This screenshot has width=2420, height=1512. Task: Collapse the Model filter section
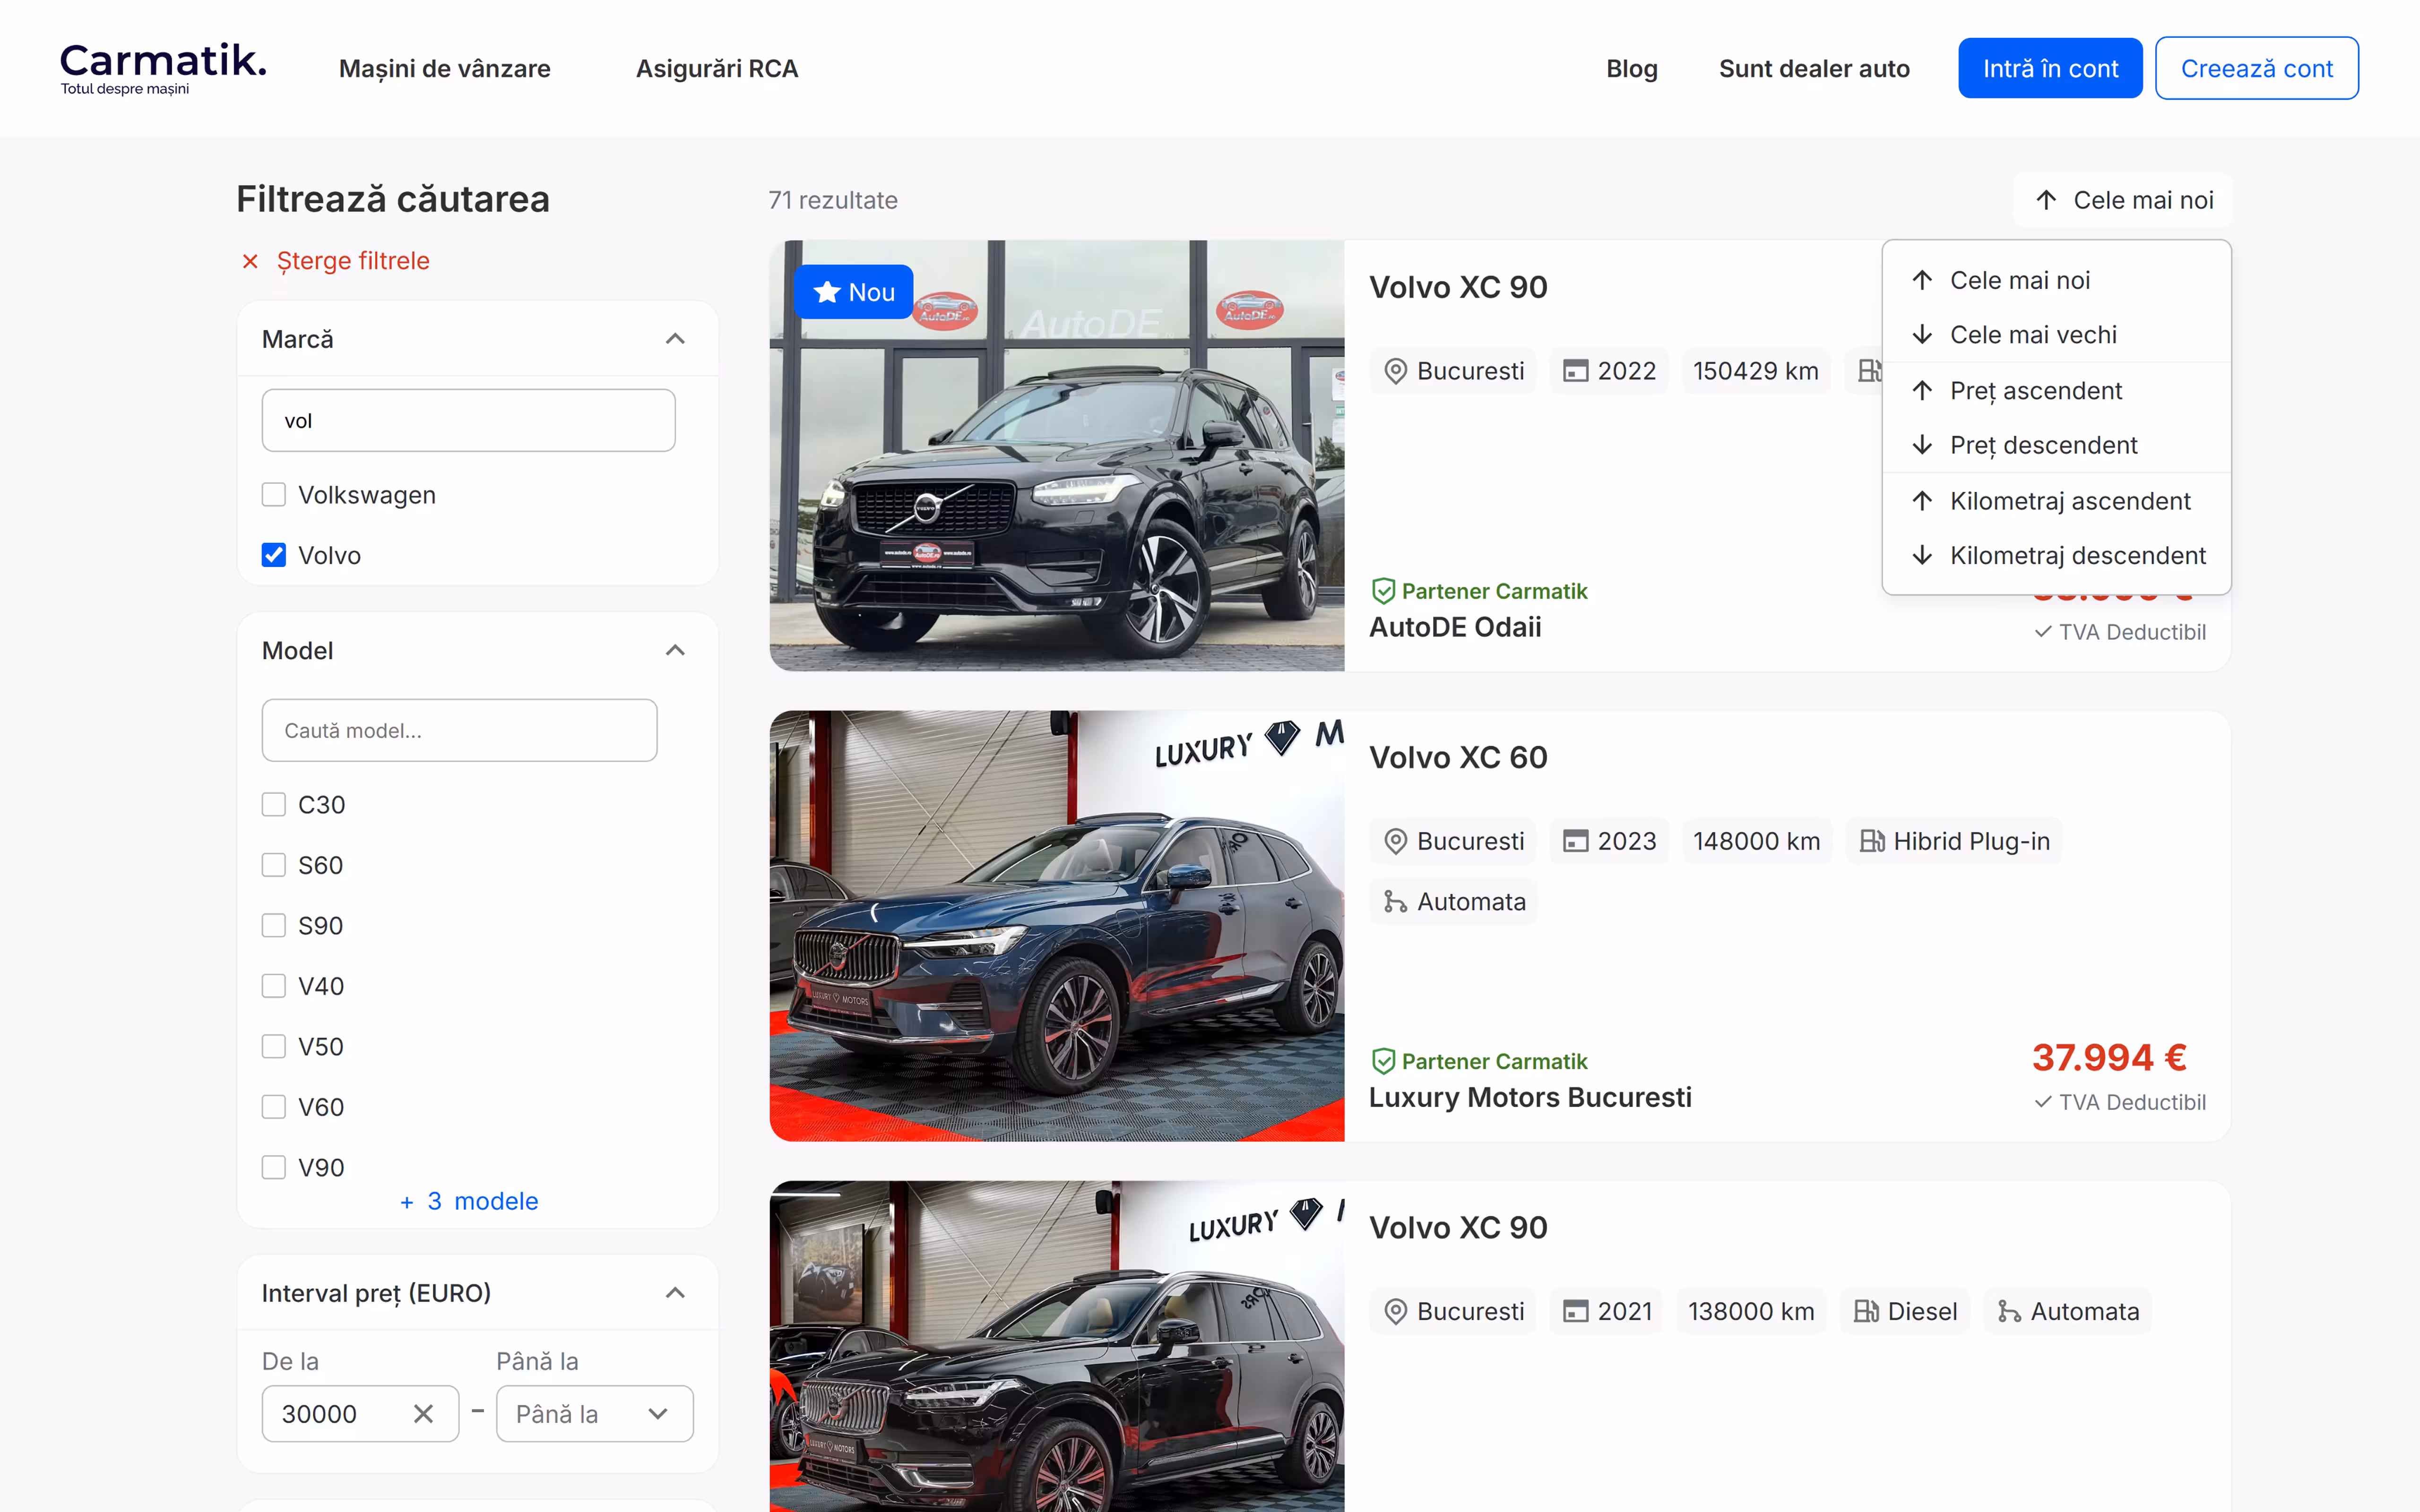675,650
